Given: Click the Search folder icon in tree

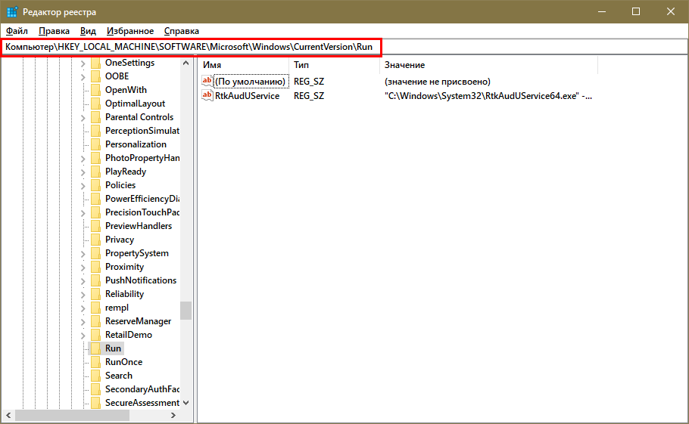Looking at the screenshot, I should click(x=95, y=376).
